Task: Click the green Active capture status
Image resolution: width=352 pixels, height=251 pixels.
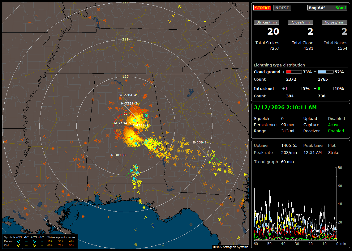Action: (334, 125)
